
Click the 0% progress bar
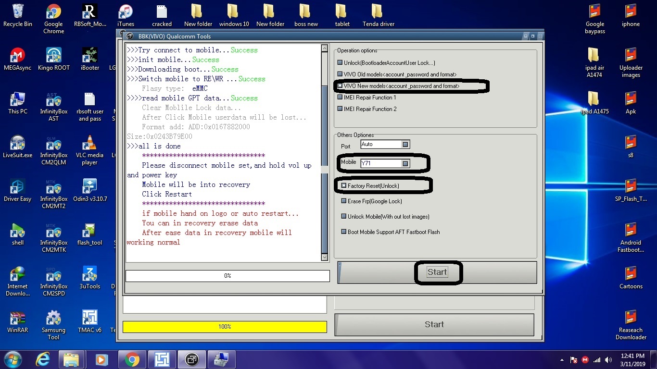[227, 276]
